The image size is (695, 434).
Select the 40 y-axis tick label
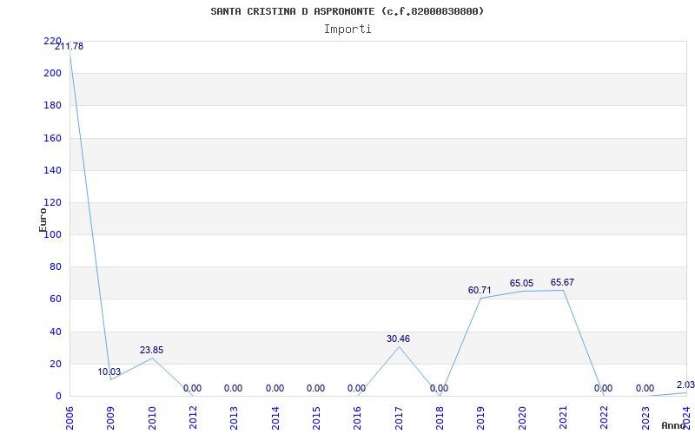[x=55, y=332]
